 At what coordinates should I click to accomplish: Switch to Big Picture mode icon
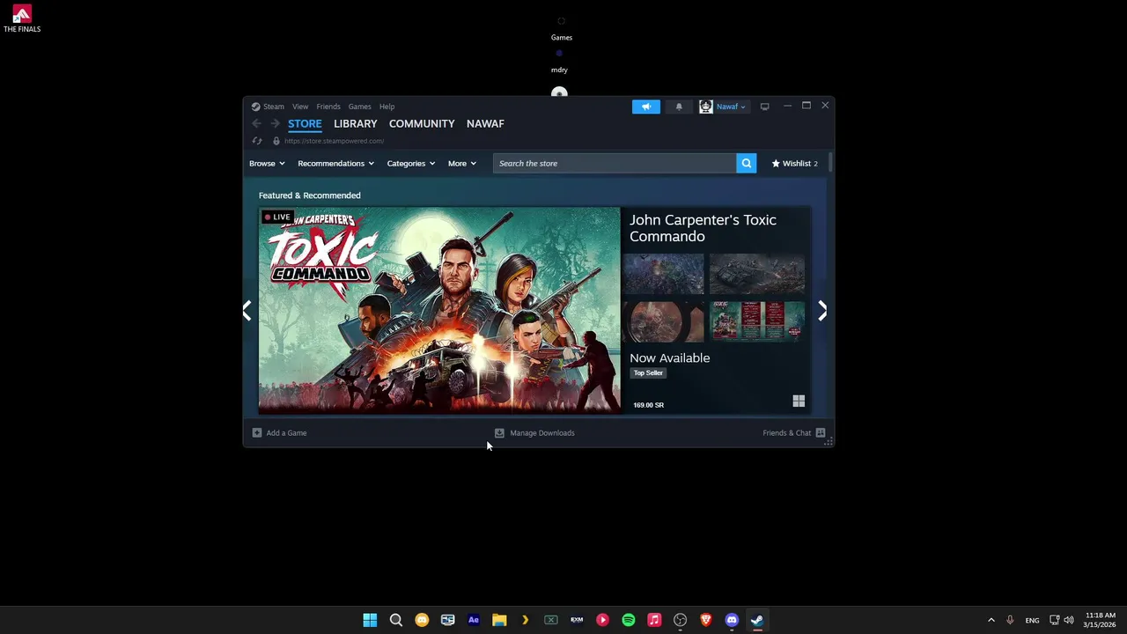click(764, 107)
